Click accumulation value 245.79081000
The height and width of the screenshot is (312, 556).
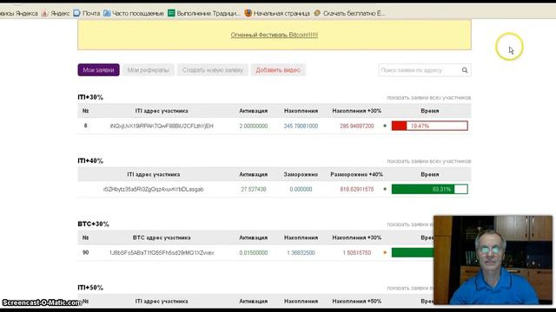(x=301, y=126)
